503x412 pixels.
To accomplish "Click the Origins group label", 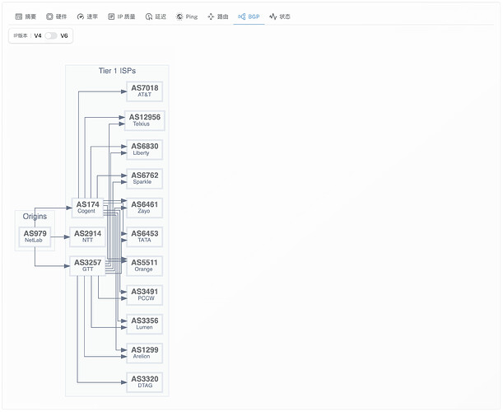I will [x=35, y=217].
